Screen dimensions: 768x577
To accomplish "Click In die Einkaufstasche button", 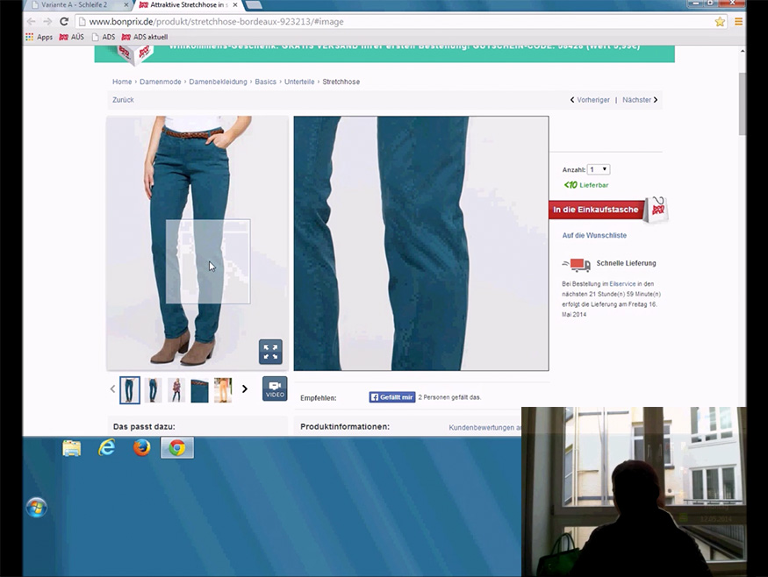I will point(596,210).
